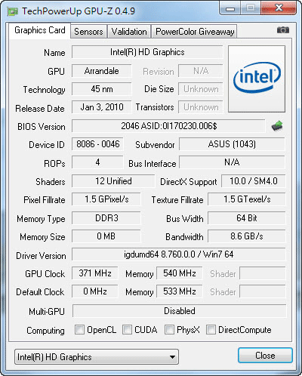Click the Multi-GPU field showing Disabled
302x376 pixels.
[x=180, y=311]
